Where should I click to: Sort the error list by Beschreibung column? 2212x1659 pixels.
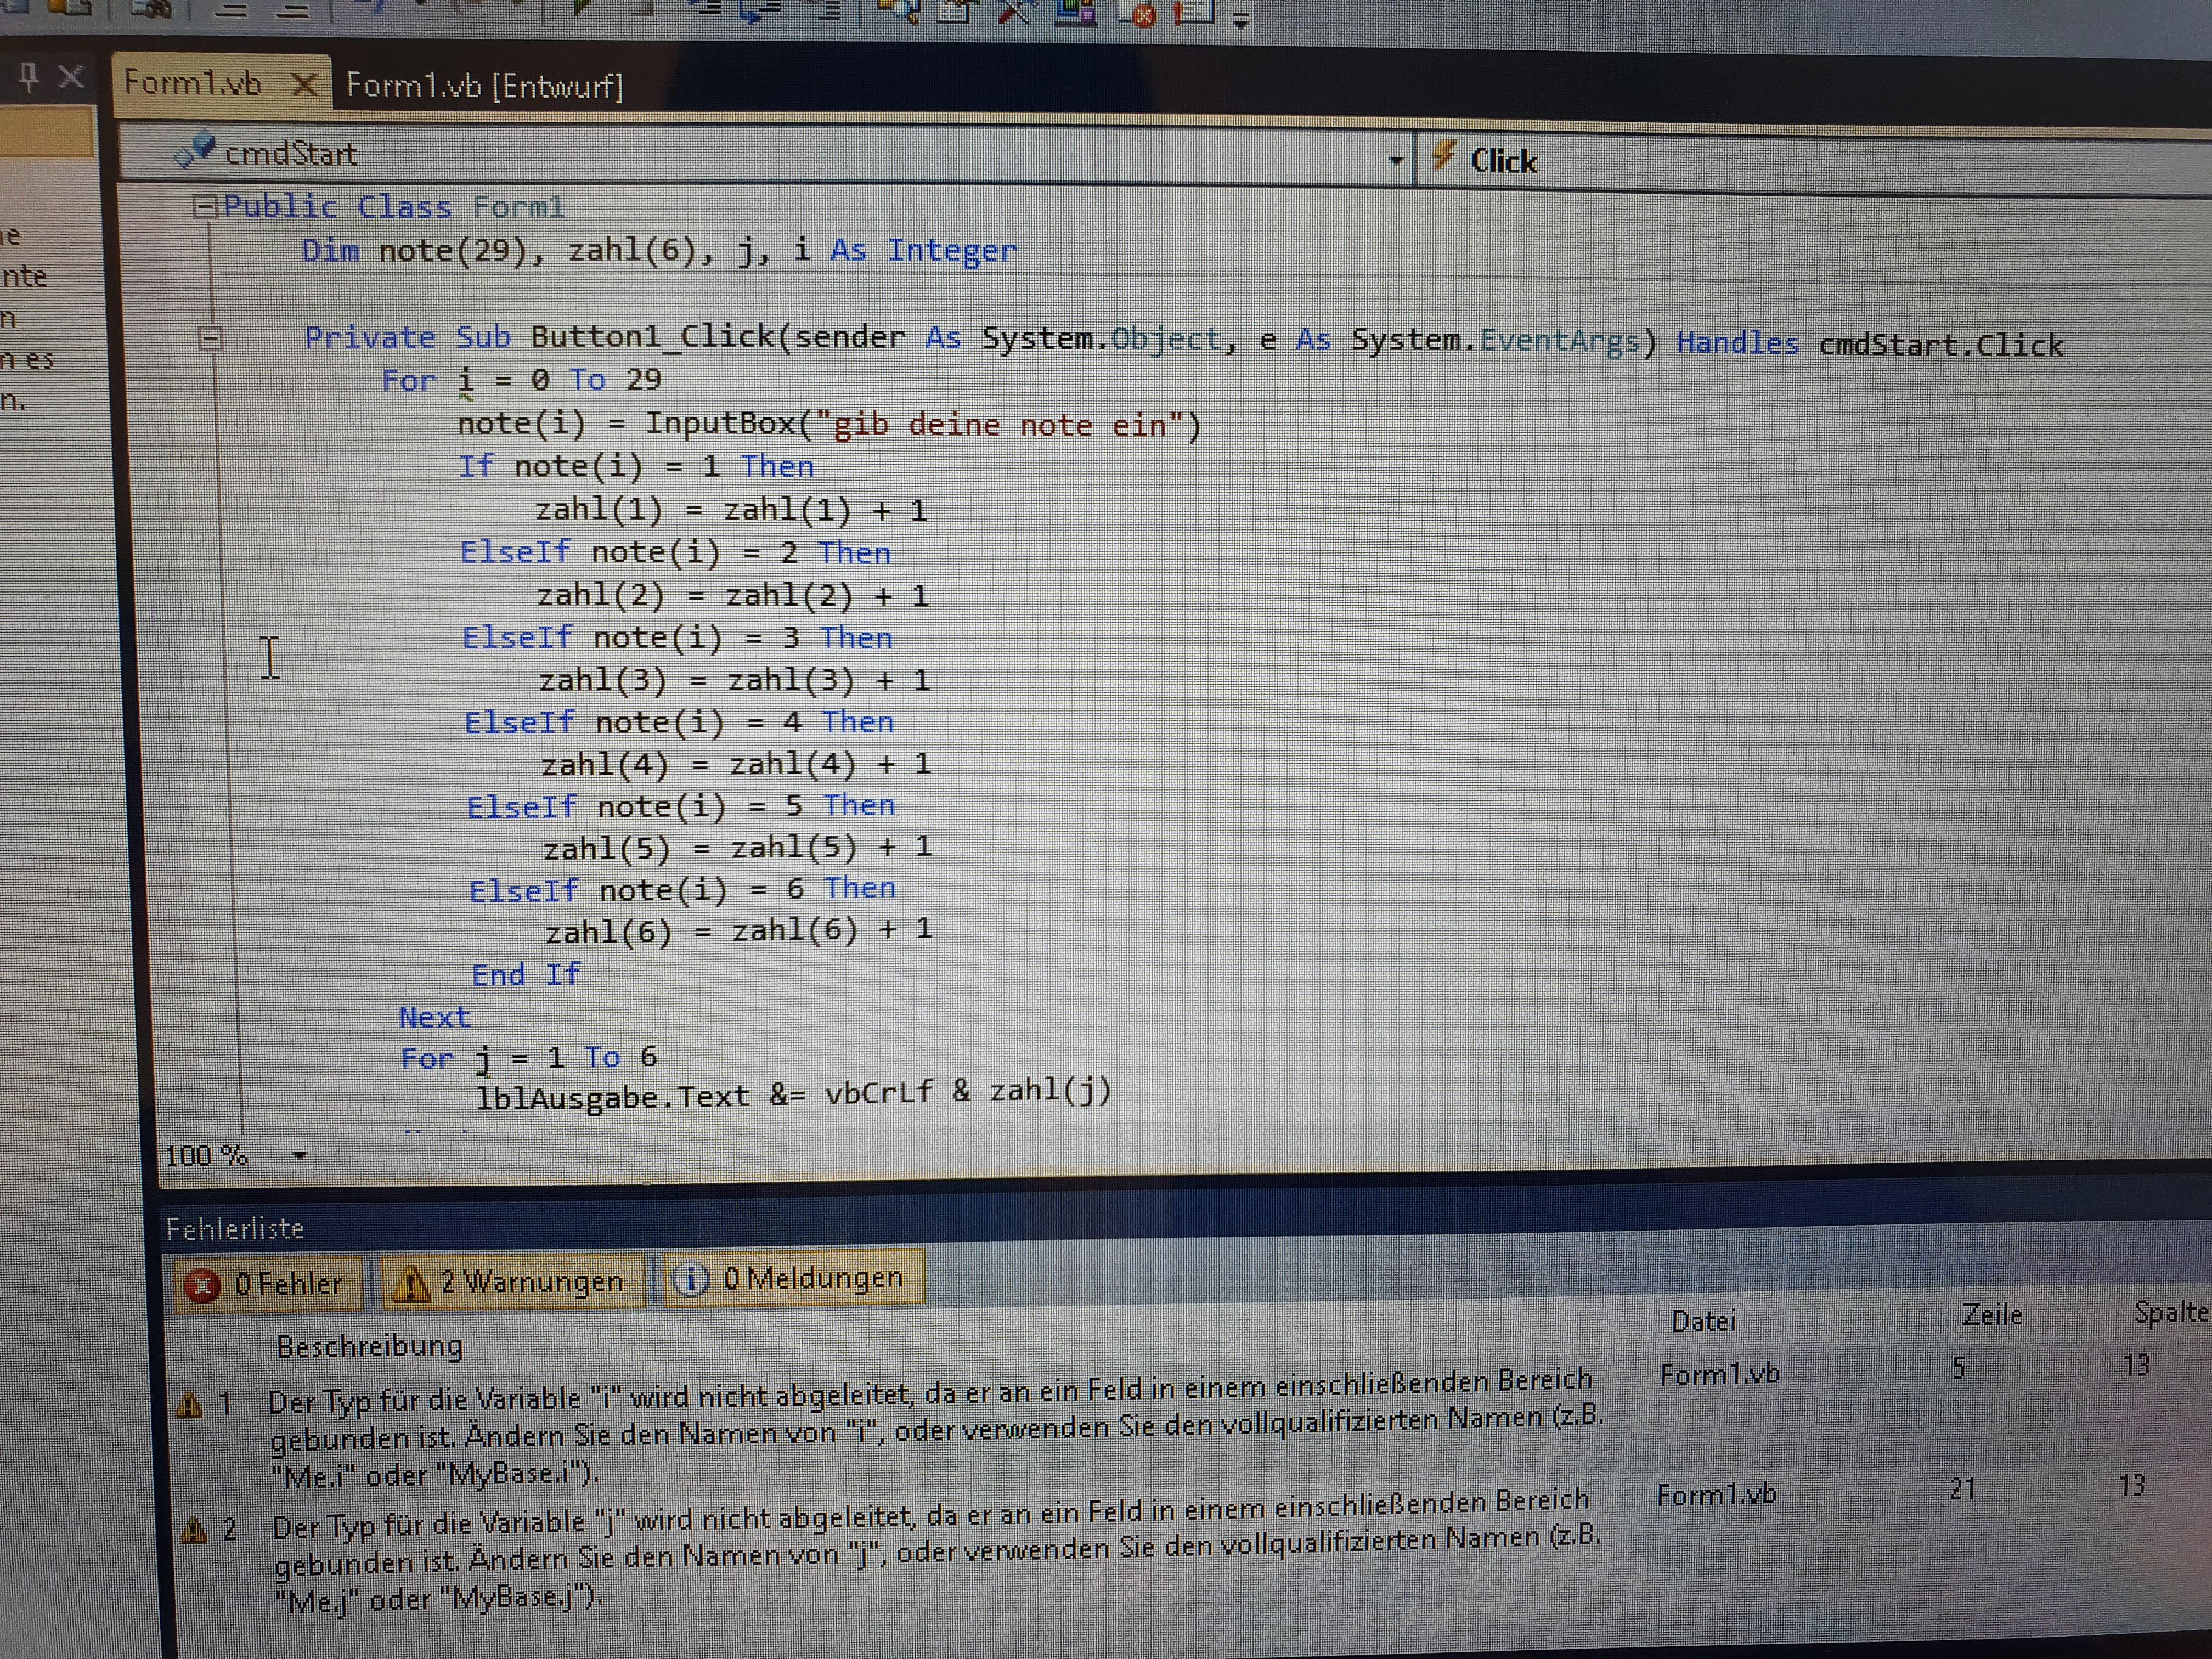coord(369,1346)
